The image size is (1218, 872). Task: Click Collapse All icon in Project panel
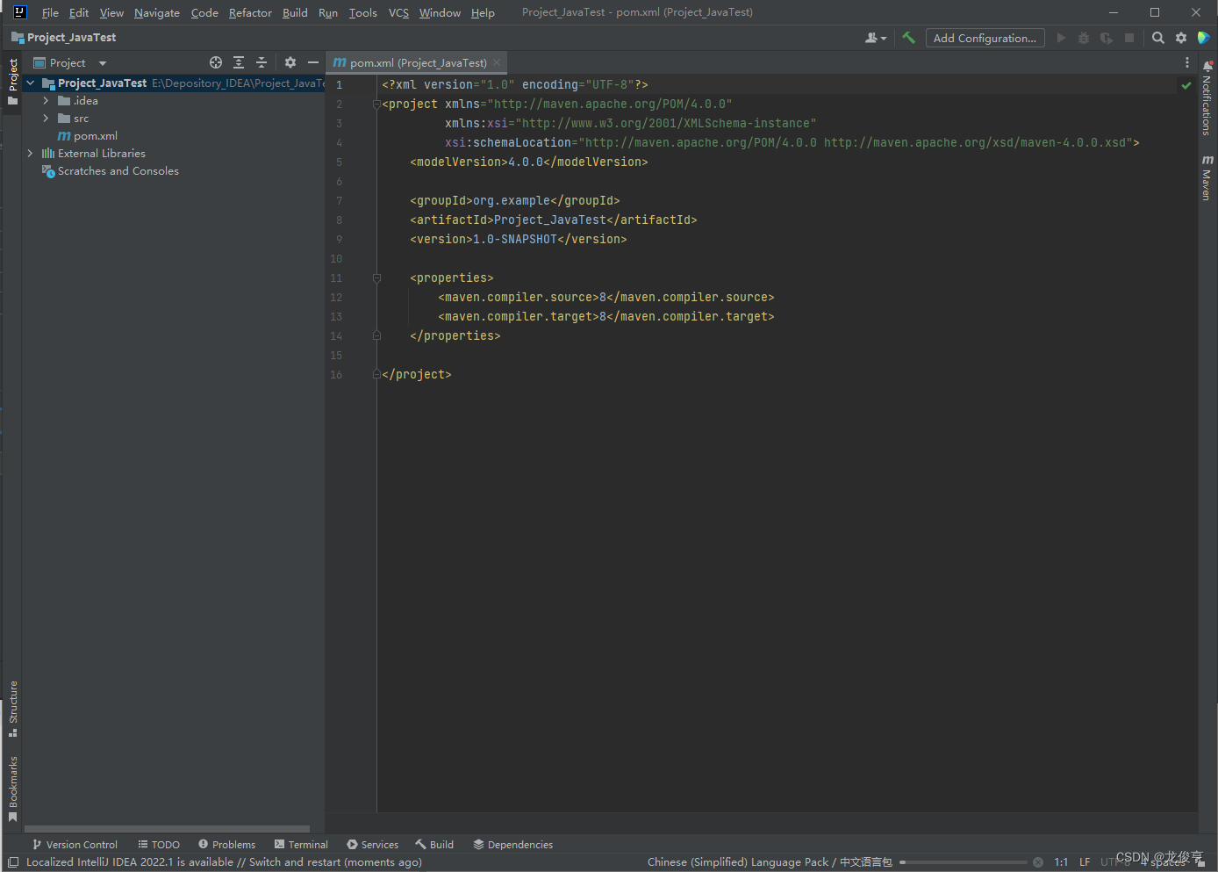tap(261, 62)
